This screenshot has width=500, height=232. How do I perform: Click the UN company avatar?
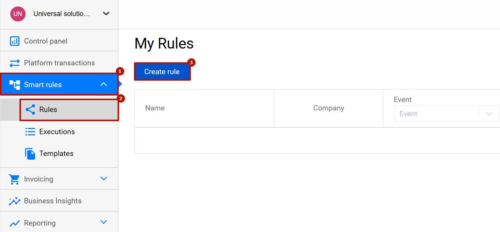(x=18, y=14)
